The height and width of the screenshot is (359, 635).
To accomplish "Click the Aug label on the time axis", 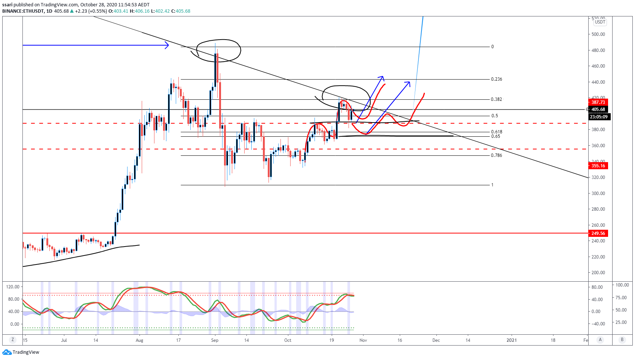I will click(139, 340).
